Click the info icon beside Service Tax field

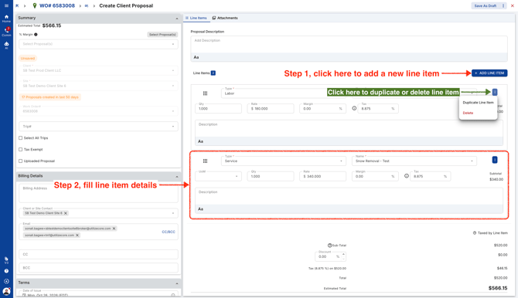(407, 176)
